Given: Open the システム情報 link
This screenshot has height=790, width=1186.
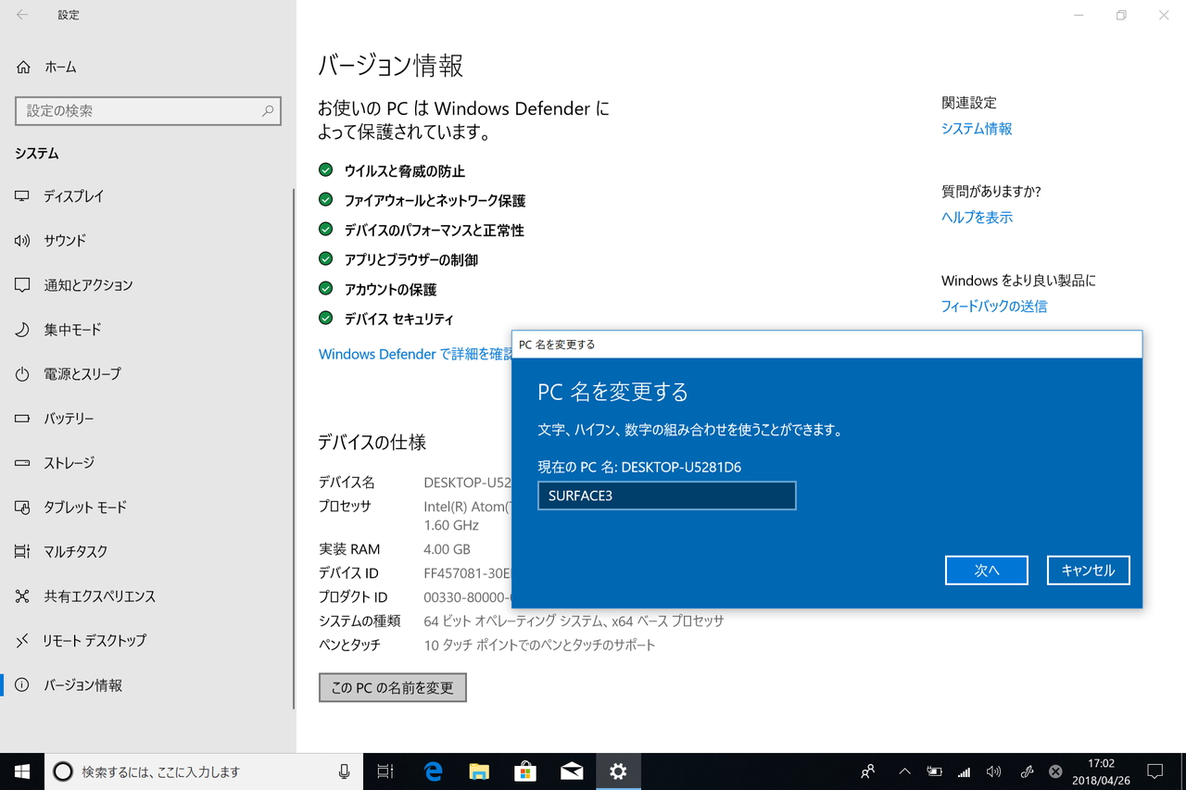Looking at the screenshot, I should (x=977, y=129).
